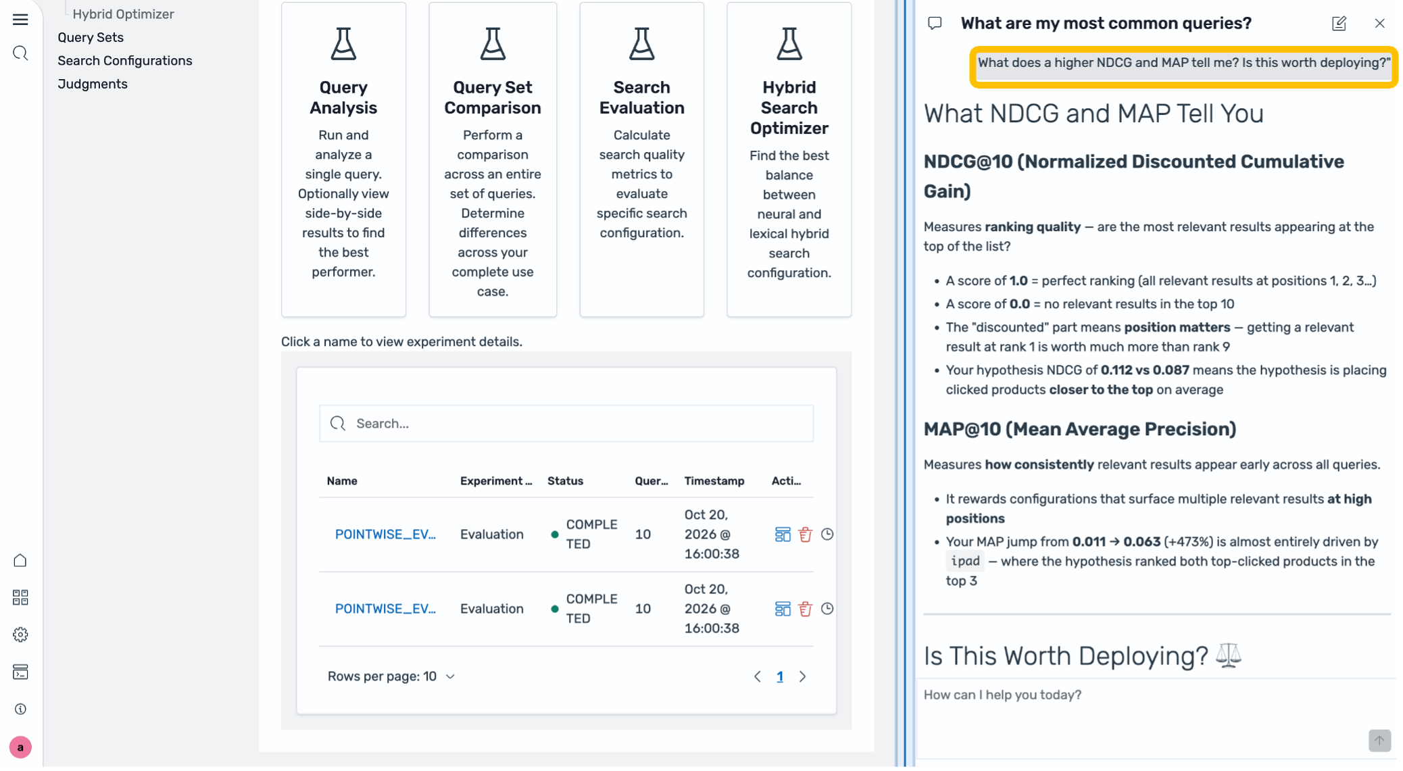Image resolution: width=1403 pixels, height=771 pixels.
Task: Open the hamburger navigation menu
Action: click(x=20, y=20)
